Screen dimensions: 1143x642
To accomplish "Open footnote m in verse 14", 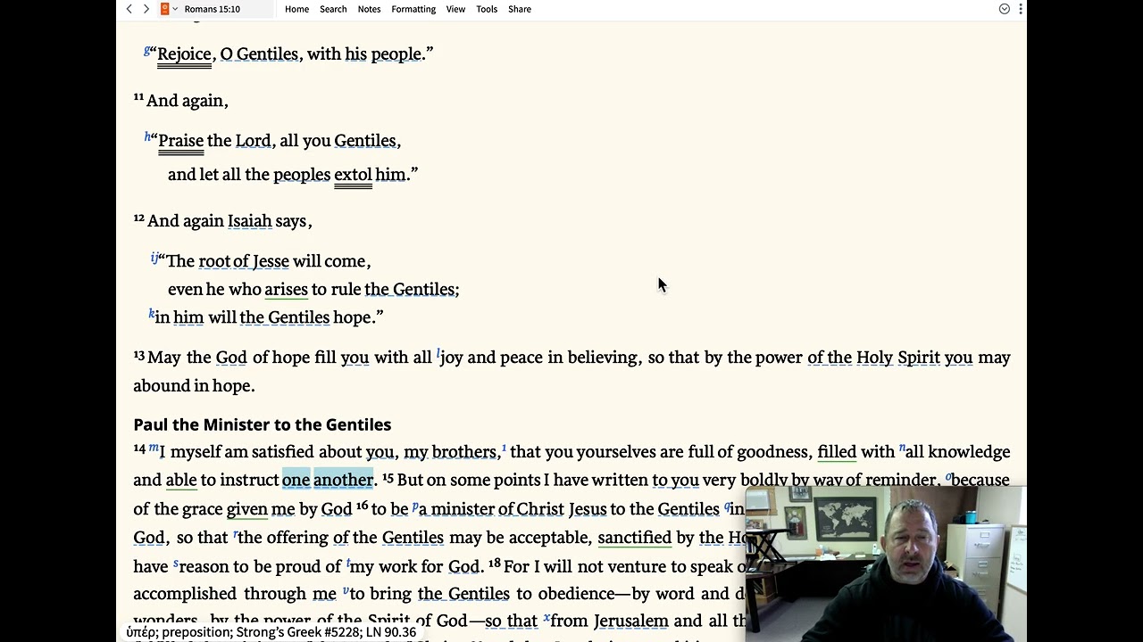I will click(154, 448).
